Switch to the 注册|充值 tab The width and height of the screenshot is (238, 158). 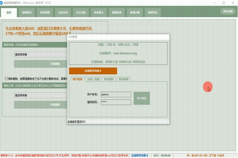click(93, 79)
